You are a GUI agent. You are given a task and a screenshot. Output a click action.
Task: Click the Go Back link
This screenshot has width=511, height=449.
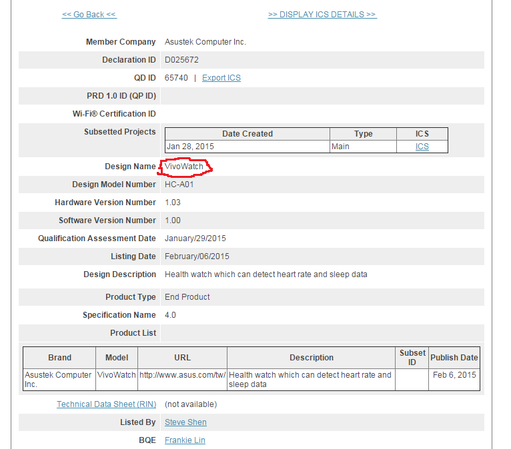89,15
